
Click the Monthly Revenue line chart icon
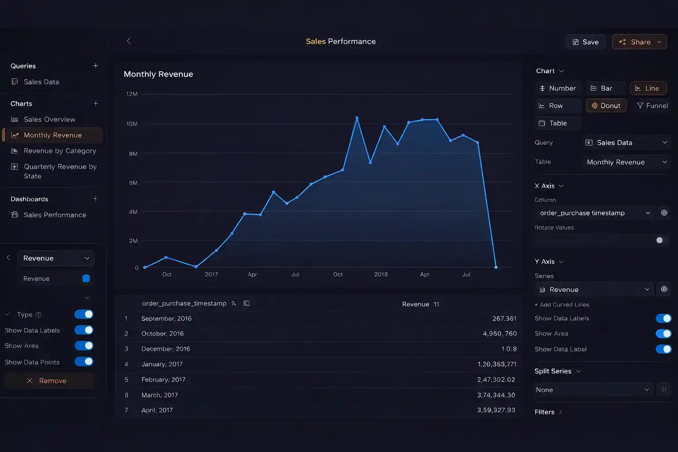pyautogui.click(x=15, y=135)
